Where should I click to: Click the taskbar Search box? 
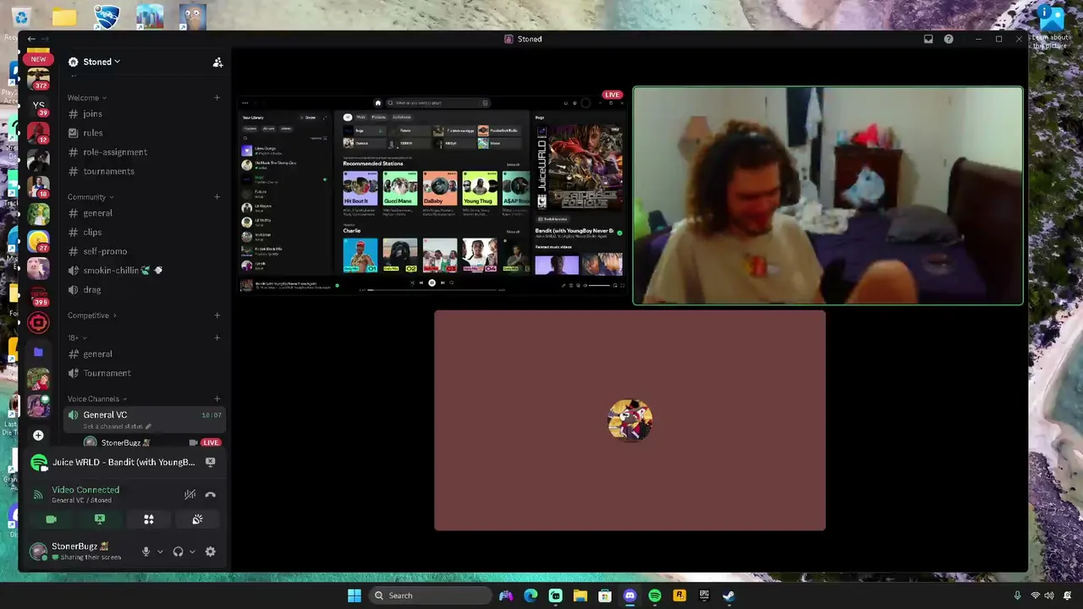(431, 595)
